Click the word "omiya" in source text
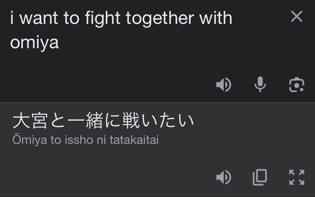Image resolution: width=315 pixels, height=197 pixels. point(34,43)
